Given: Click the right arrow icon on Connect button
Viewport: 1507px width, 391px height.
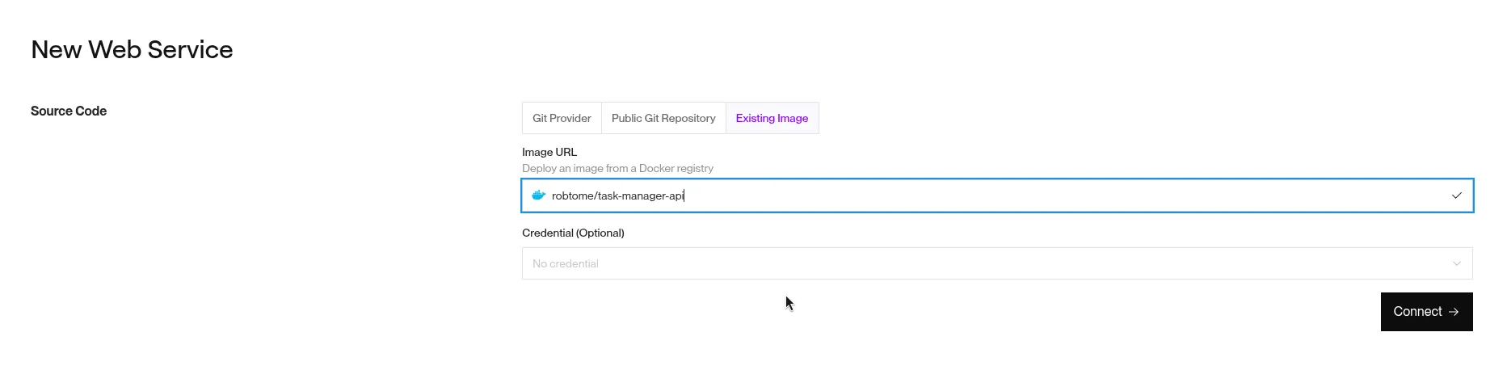Looking at the screenshot, I should click(x=1454, y=312).
